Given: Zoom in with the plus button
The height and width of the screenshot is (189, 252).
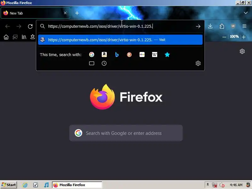Looking at the screenshot, I should coord(244,37).
